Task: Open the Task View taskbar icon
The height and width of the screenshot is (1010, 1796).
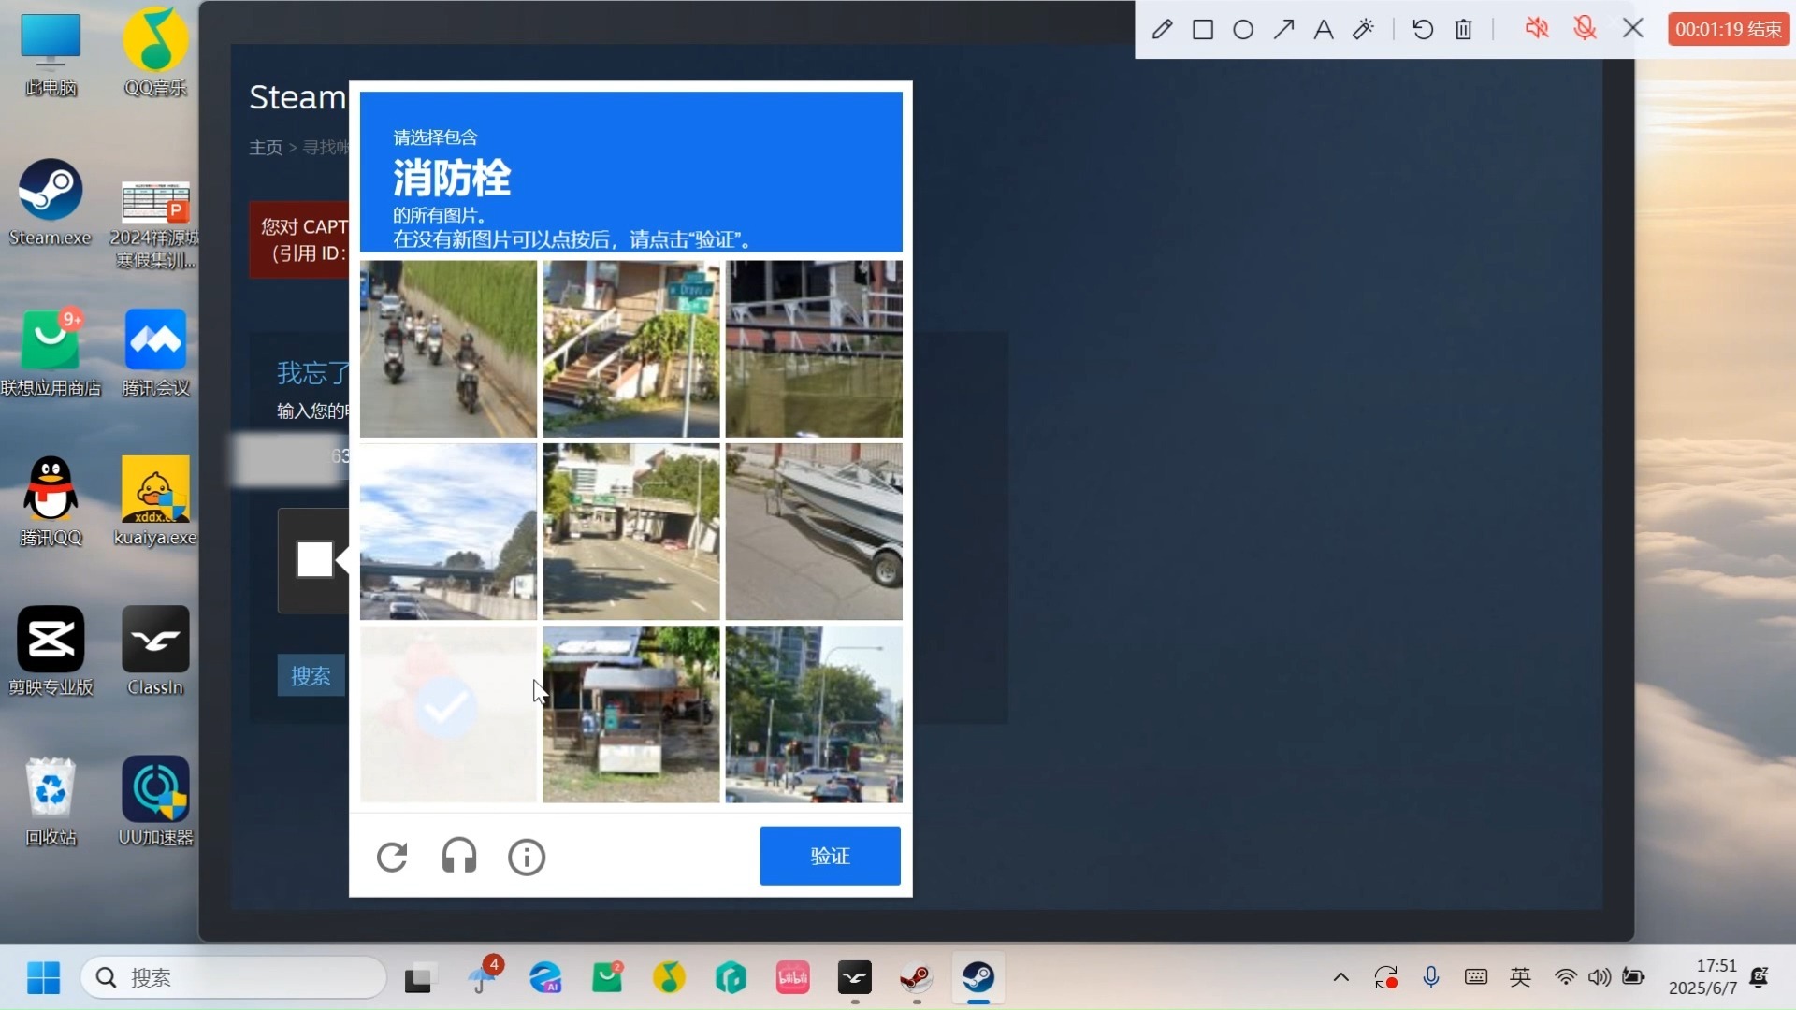Action: (x=419, y=978)
